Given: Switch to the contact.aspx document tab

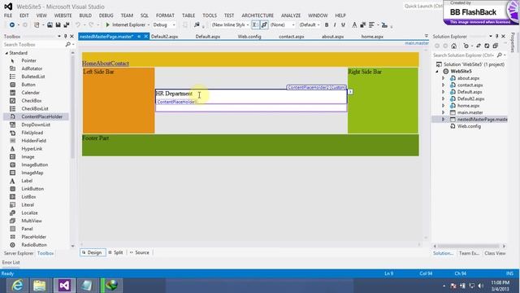Looking at the screenshot, I should coord(292,37).
